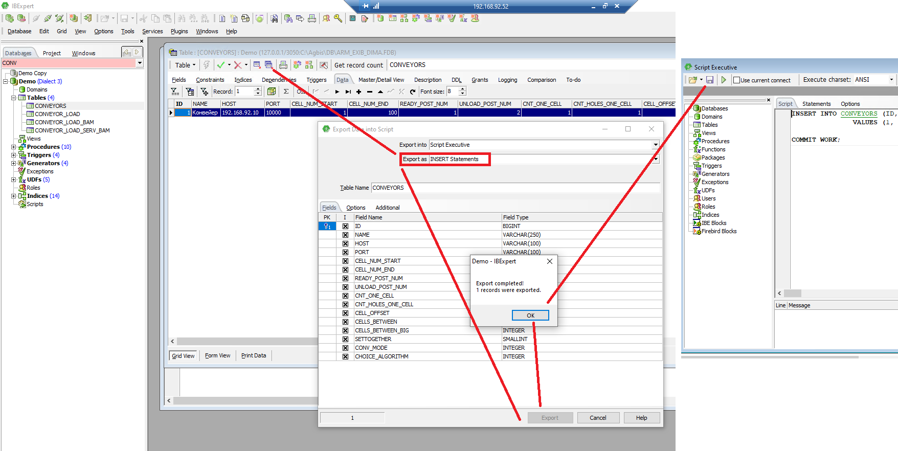Uncheck the HOST field export checkbox
Screen dimensions: 898x451
point(345,243)
